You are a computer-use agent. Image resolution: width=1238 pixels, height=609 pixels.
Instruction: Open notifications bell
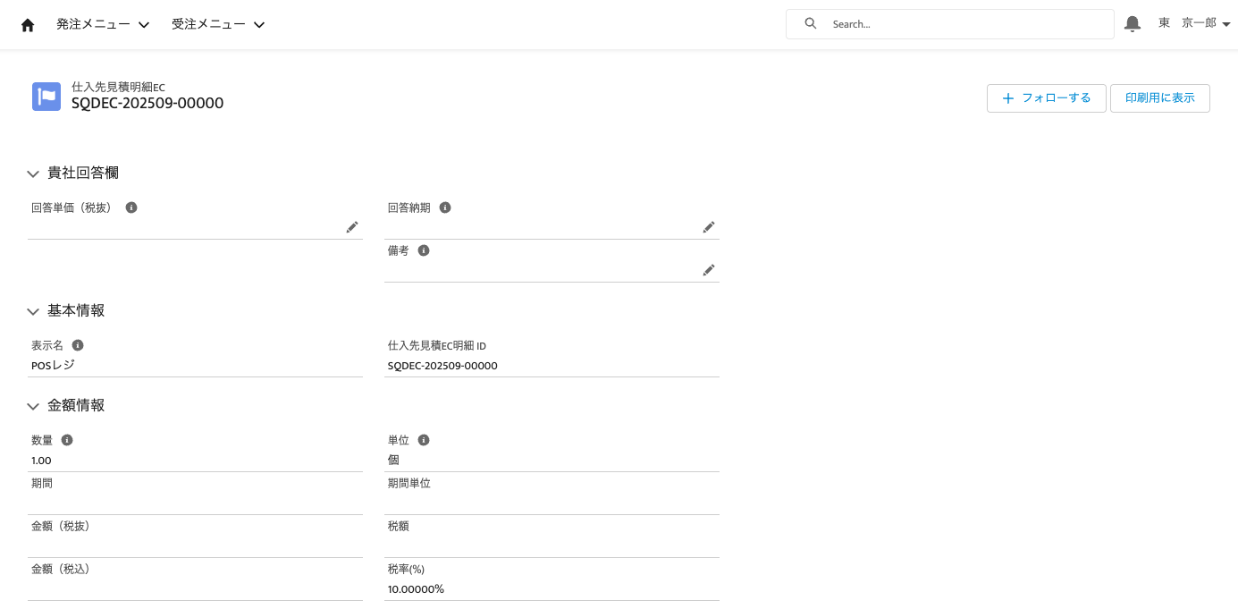pos(1133,24)
